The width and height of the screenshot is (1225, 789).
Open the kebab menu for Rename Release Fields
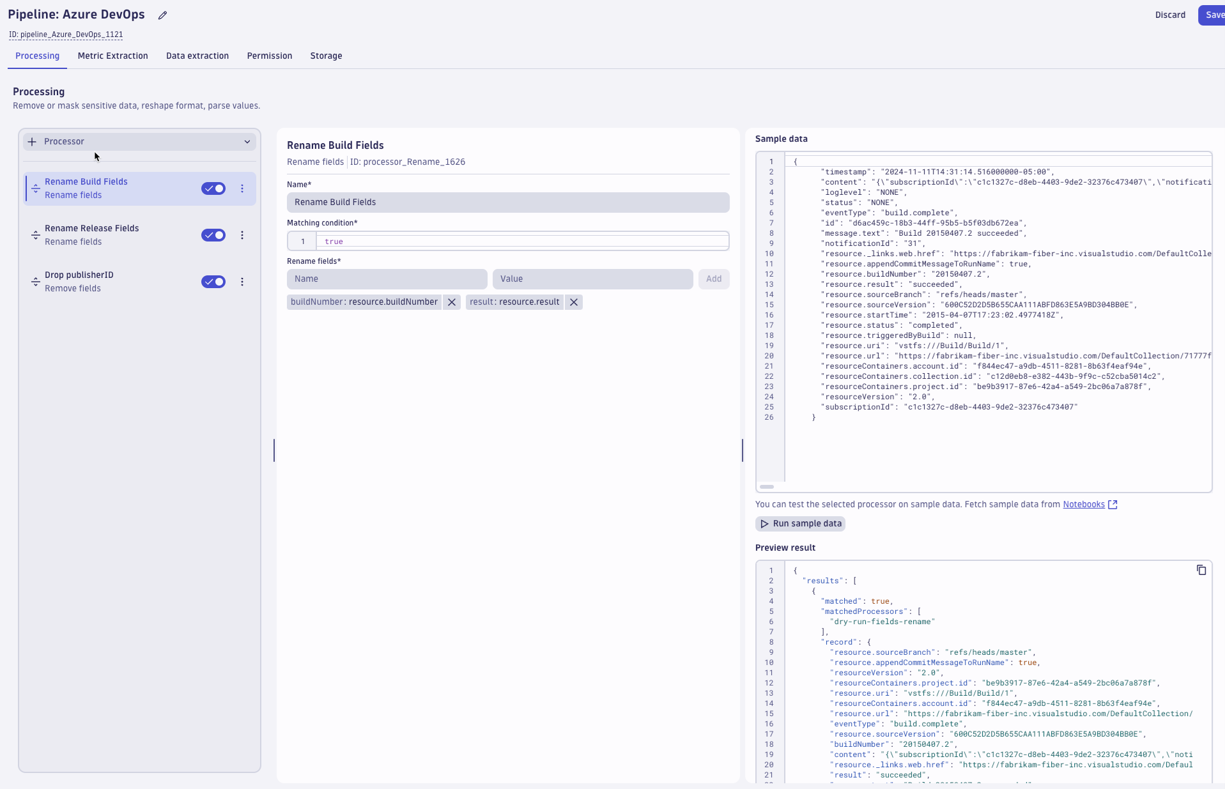(242, 235)
